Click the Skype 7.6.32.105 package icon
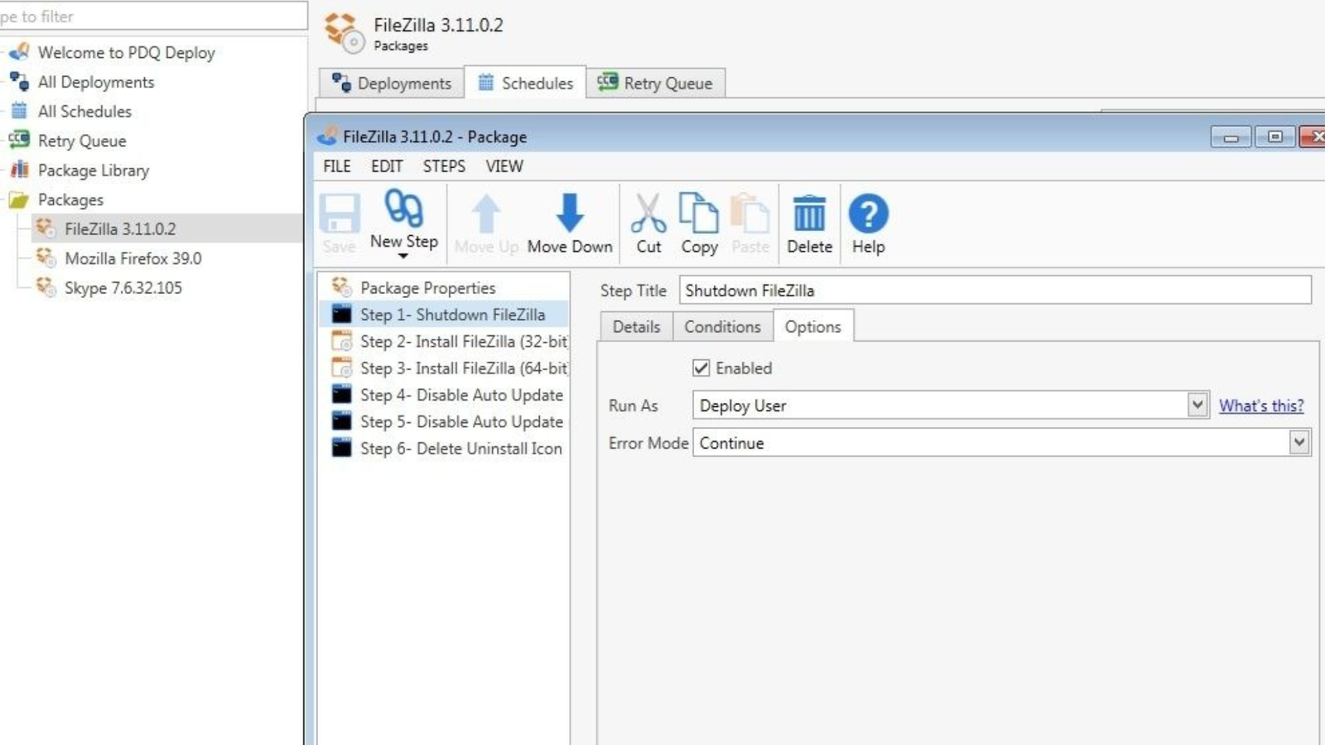This screenshot has width=1325, height=745. click(46, 287)
